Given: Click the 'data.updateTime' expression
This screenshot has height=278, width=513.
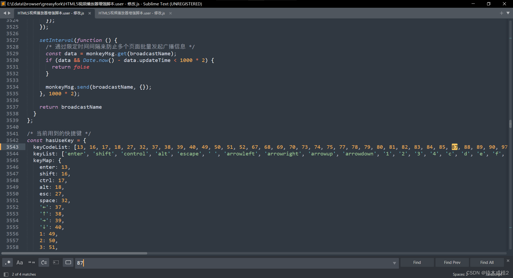Looking at the screenshot, I should pyautogui.click(x=147, y=60).
